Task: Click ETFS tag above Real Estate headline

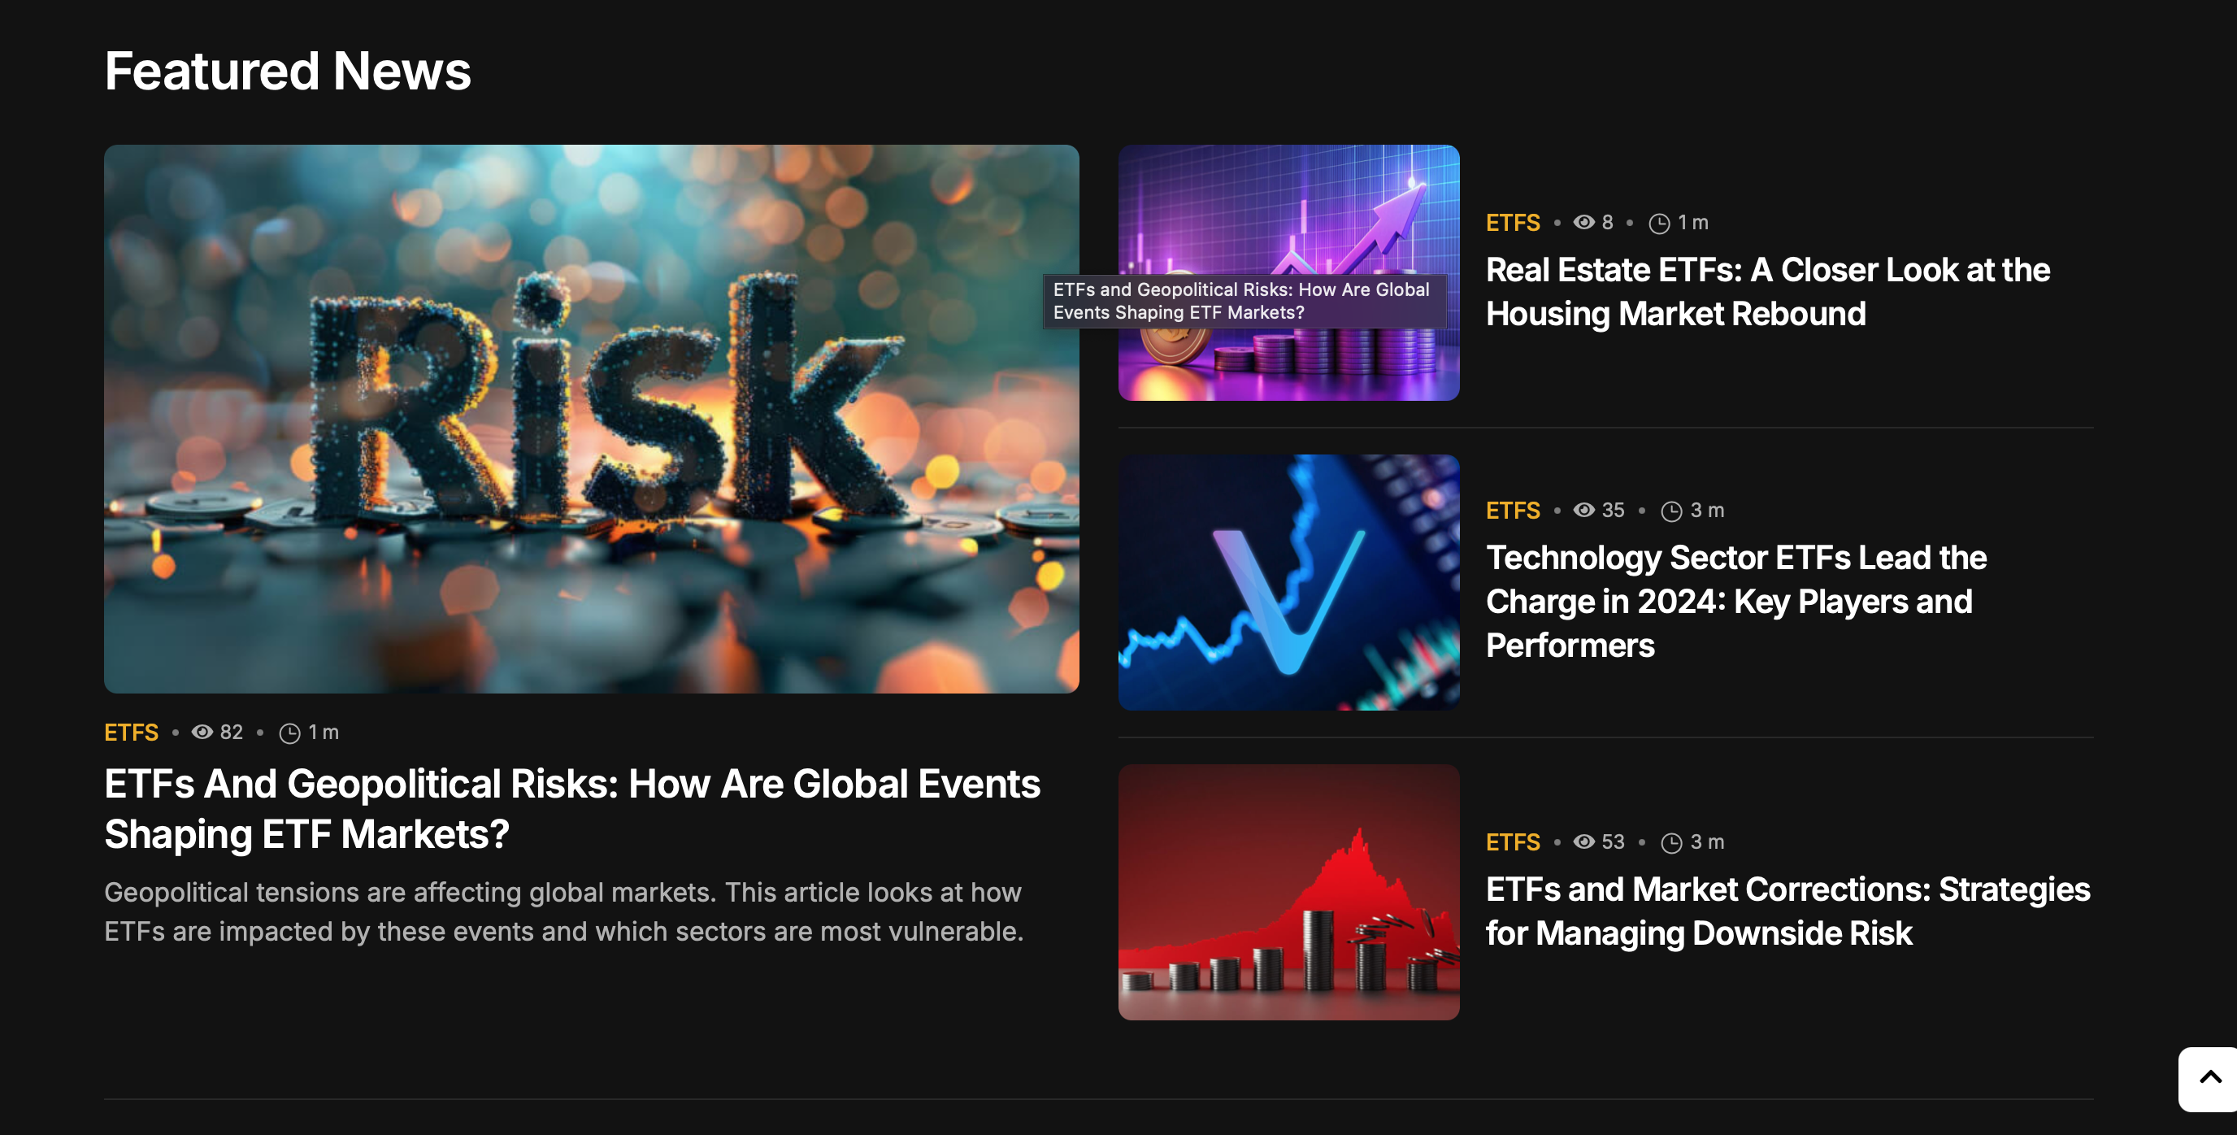Action: [1512, 224]
